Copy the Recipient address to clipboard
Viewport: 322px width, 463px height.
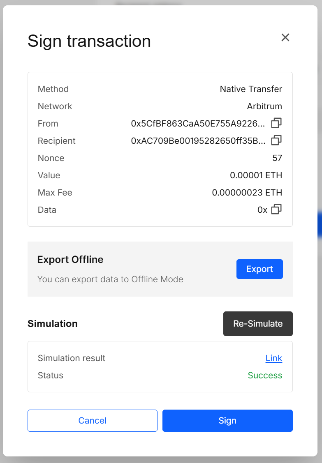click(276, 141)
